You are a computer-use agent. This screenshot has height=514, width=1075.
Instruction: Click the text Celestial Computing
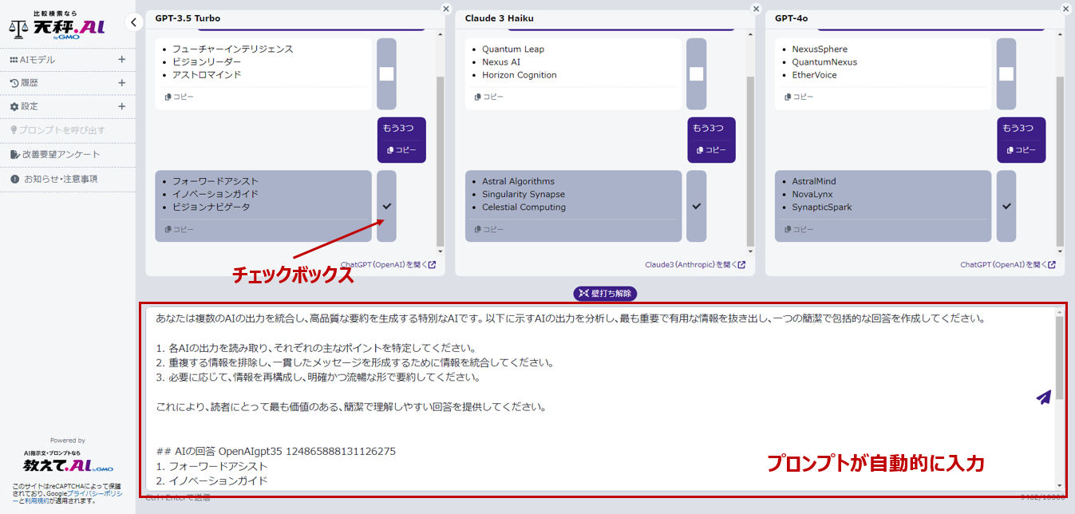click(x=524, y=208)
